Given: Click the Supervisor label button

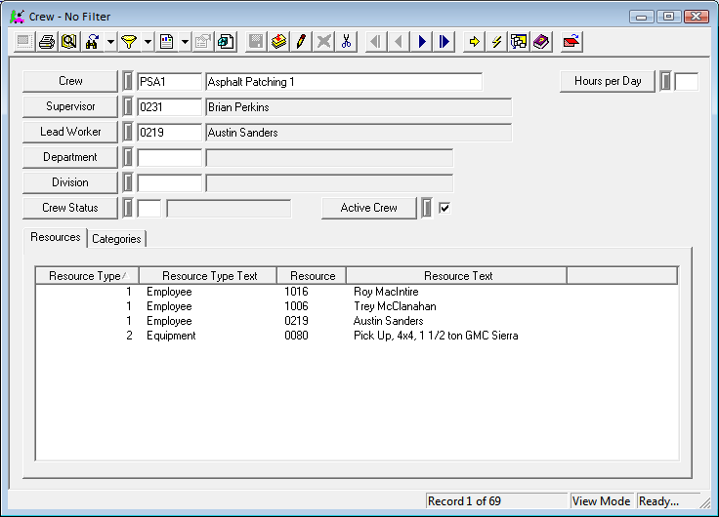Looking at the screenshot, I should (70, 106).
